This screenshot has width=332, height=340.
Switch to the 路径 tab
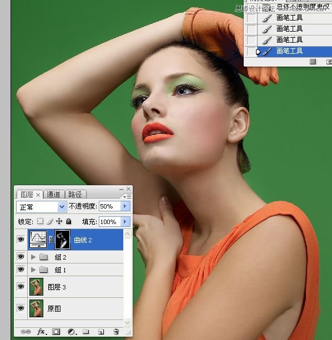coord(75,194)
